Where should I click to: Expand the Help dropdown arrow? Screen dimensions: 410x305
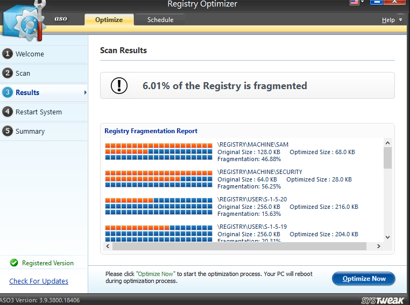pos(401,19)
